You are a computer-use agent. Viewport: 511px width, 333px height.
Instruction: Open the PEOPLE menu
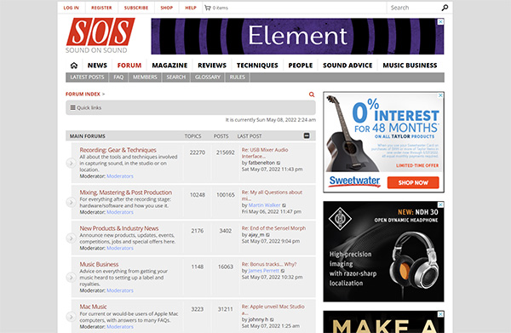click(301, 66)
